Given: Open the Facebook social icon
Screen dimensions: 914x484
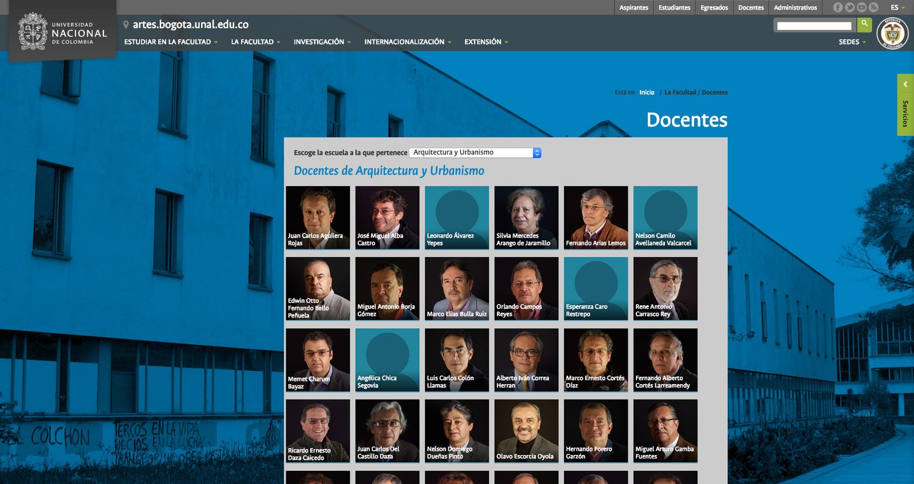Looking at the screenshot, I should (x=837, y=7).
